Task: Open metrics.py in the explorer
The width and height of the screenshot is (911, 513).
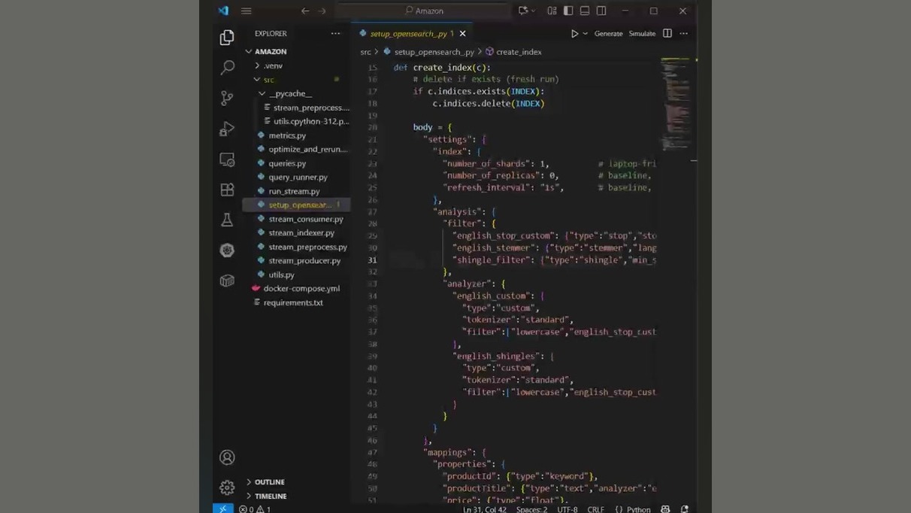Action: 287,135
